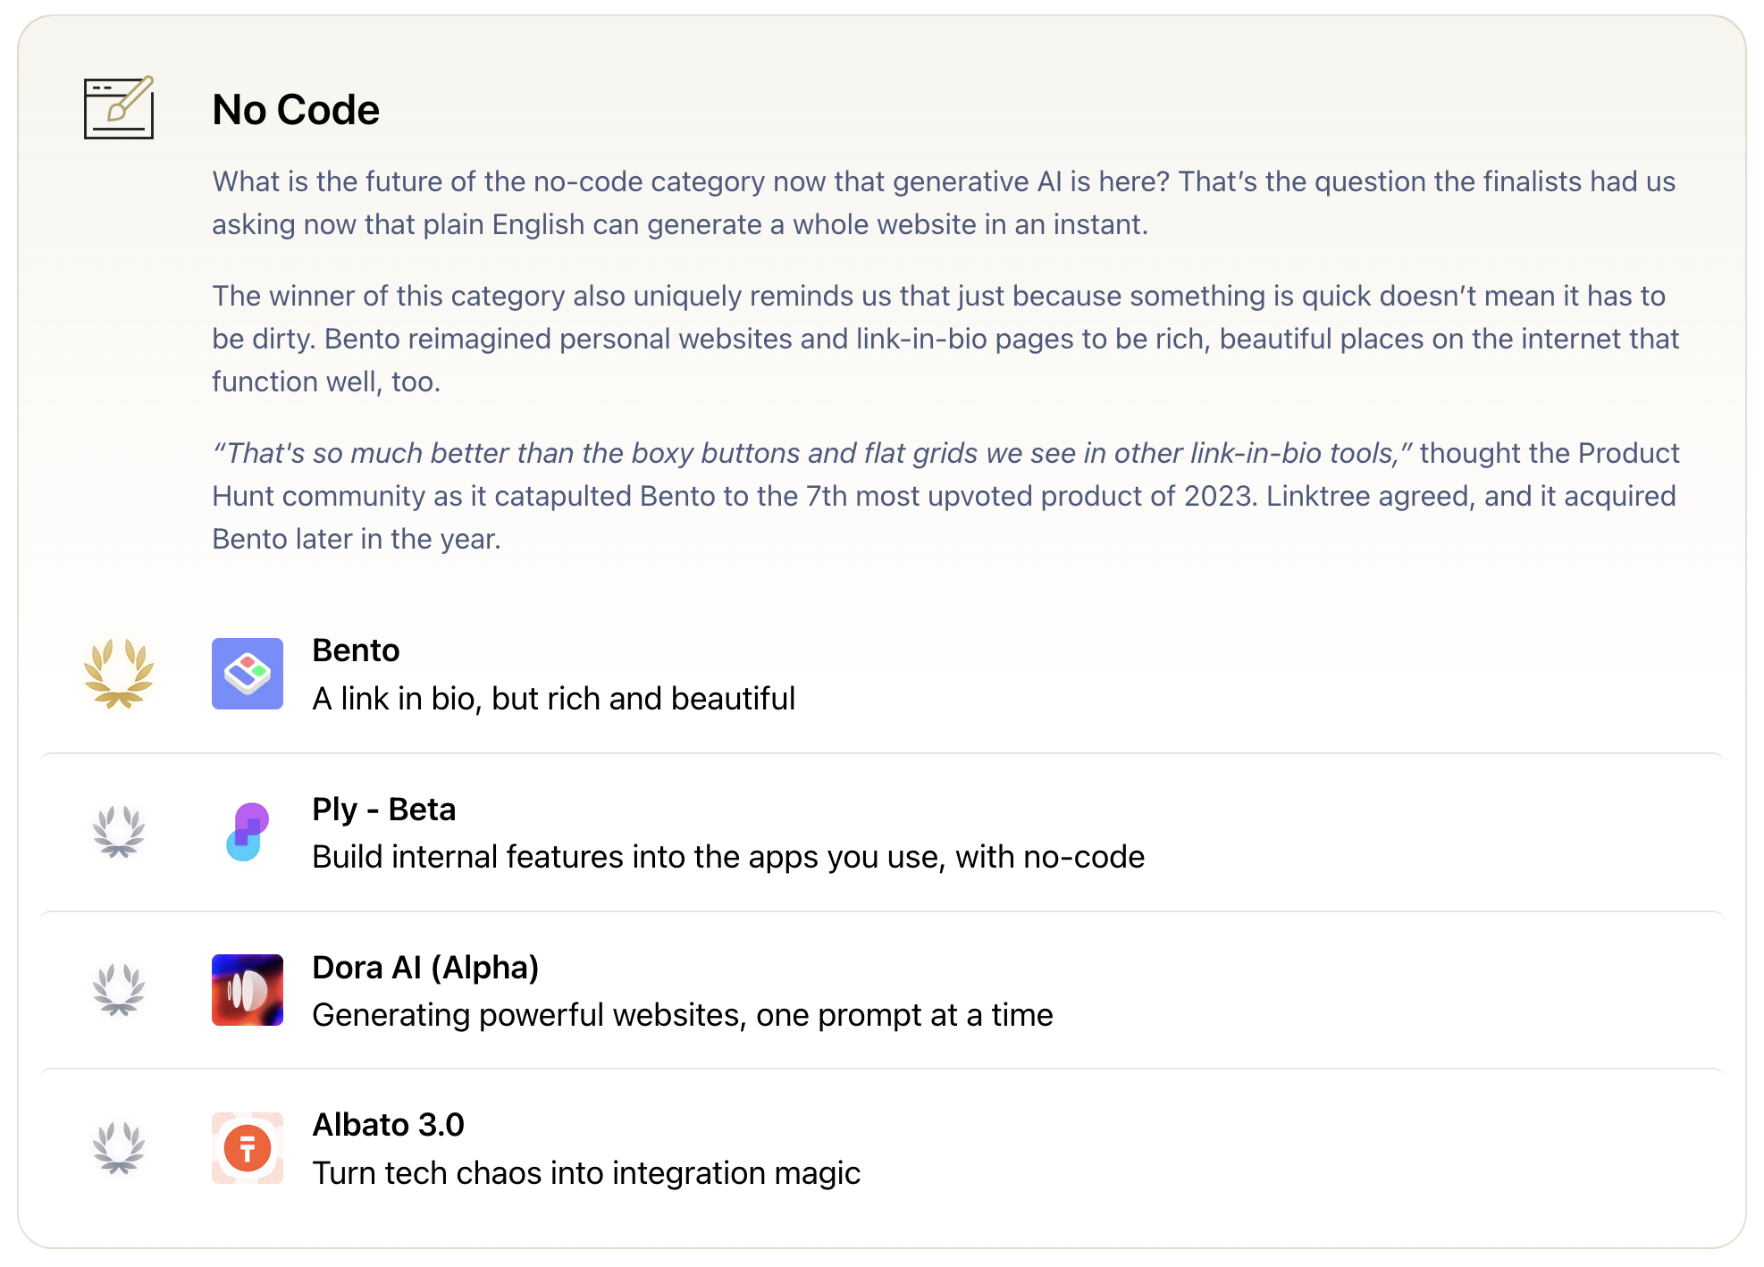Screen dimensions: 1764x1267
Task: Click the paragraph starting "The winner of this category"
Action: [945, 339]
